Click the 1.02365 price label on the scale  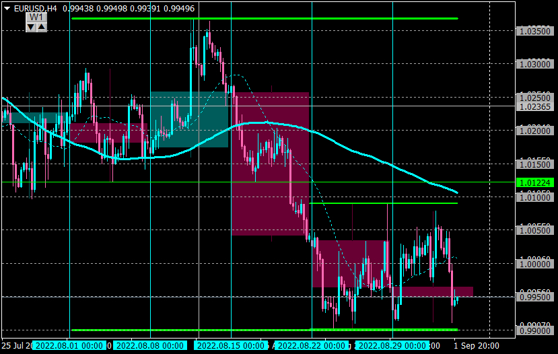535,107
